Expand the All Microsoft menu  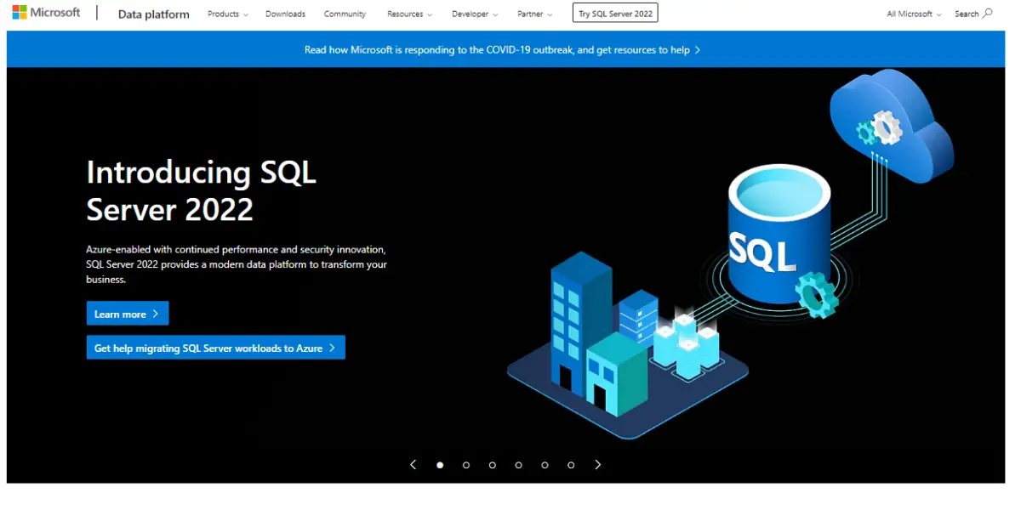pos(915,14)
